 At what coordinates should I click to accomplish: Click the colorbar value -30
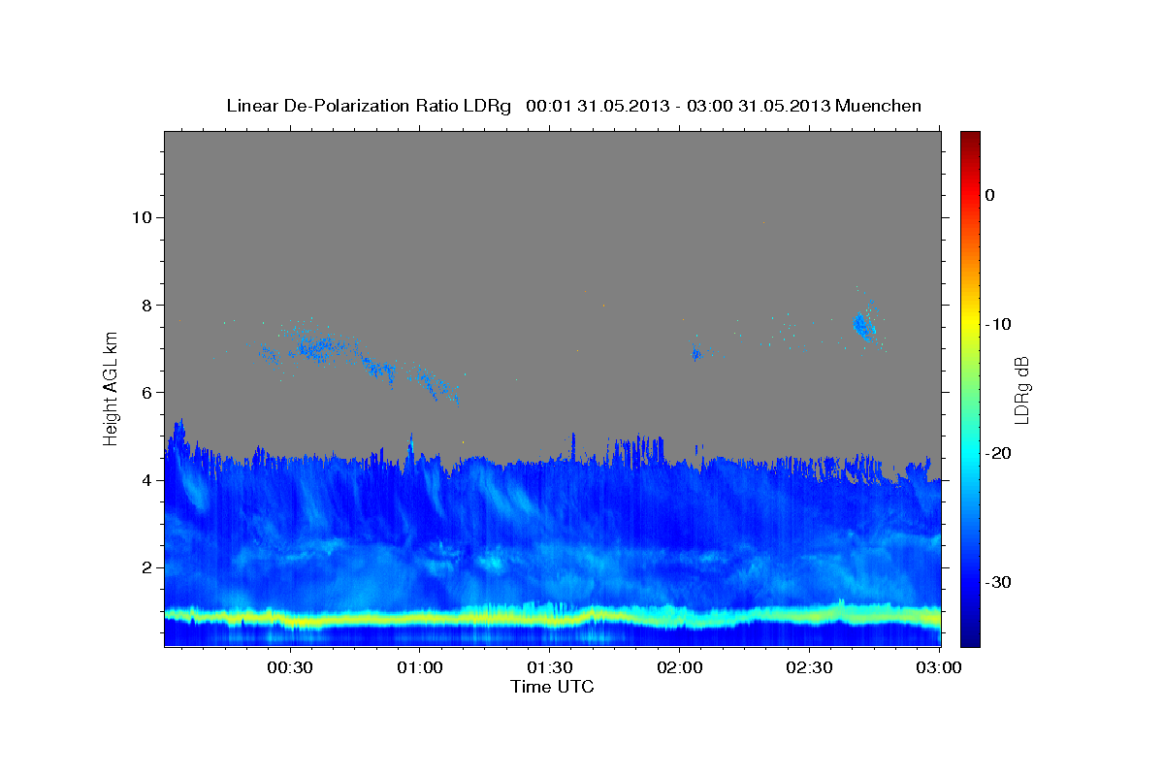tap(999, 582)
